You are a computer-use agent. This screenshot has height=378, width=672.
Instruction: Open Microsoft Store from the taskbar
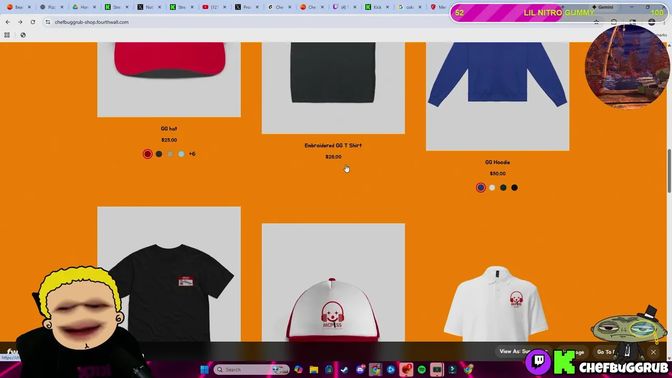(329, 370)
